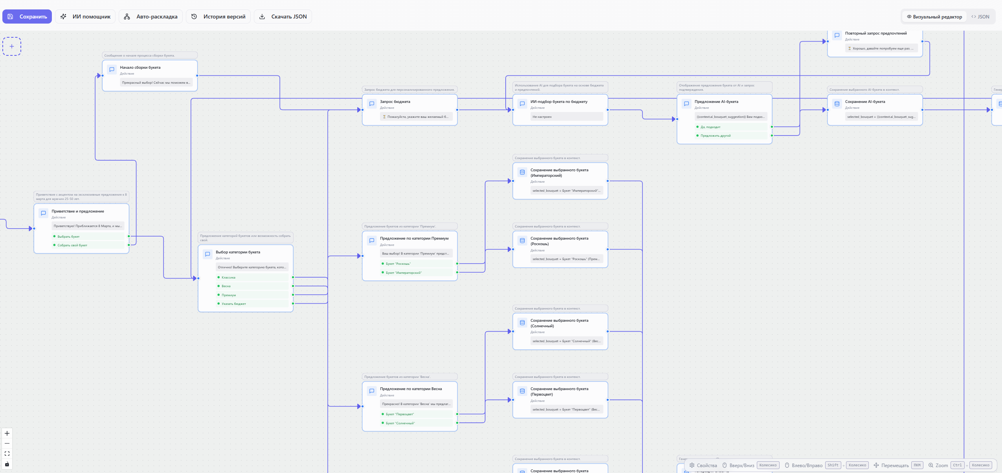Run Авто-раскладка auto-layout
1002x473 pixels.
click(150, 16)
